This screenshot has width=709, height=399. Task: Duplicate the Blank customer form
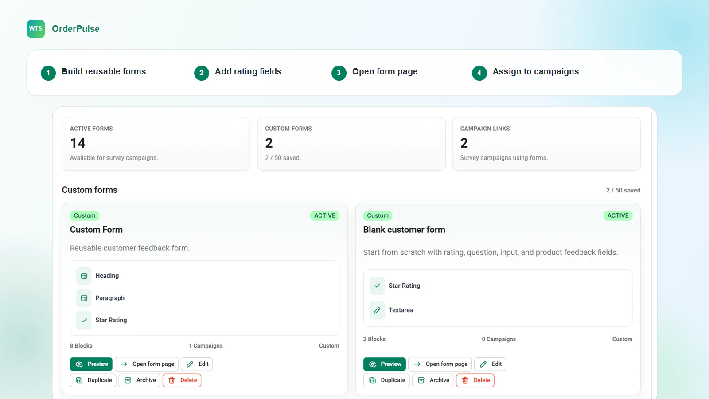click(386, 380)
